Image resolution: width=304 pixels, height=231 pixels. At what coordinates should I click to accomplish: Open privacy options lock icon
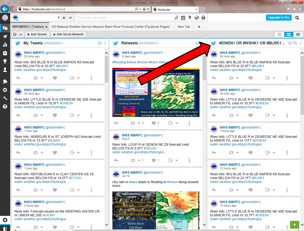pos(203,18)
